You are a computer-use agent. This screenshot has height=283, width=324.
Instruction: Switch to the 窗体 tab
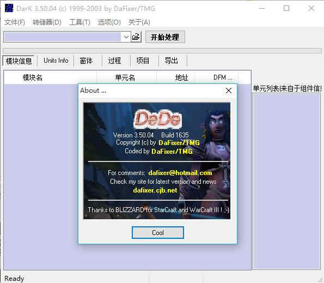pos(86,61)
